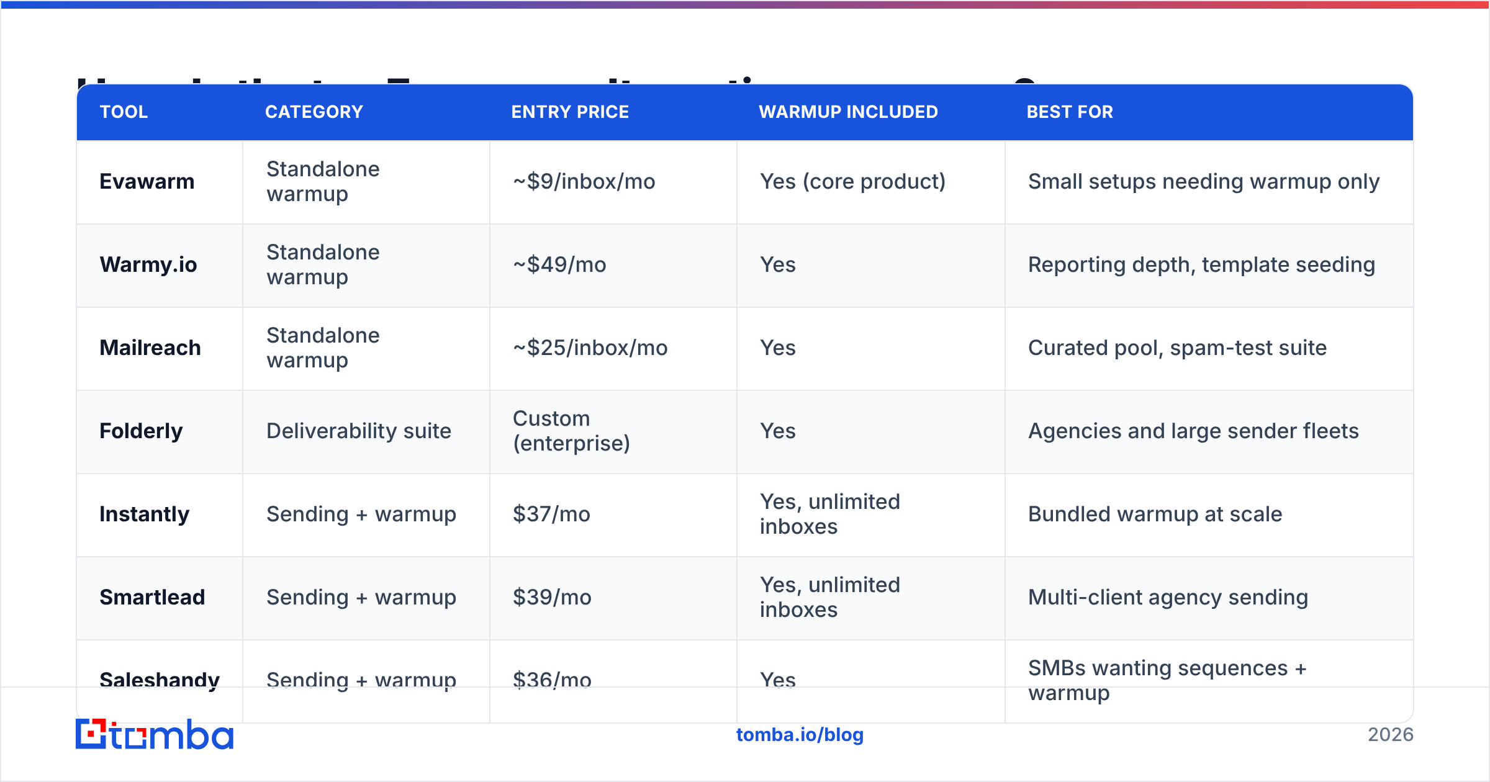Click the 2026 year label
1490x782 pixels.
coord(1391,735)
